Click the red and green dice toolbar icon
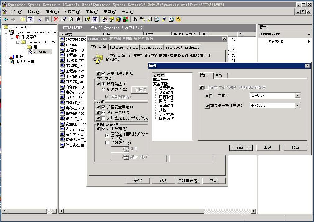314x222 pixels. coord(126,19)
